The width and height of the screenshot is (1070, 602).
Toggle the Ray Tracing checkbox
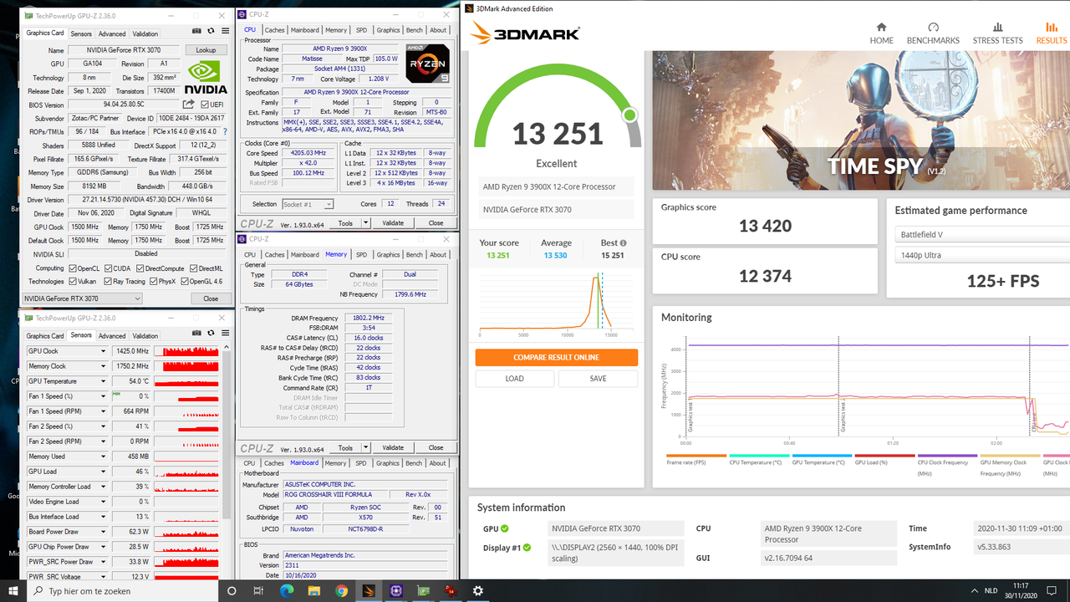pos(108,282)
